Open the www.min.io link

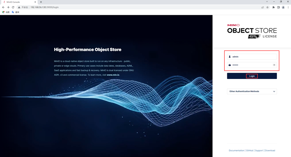pyautogui.click(x=113, y=75)
